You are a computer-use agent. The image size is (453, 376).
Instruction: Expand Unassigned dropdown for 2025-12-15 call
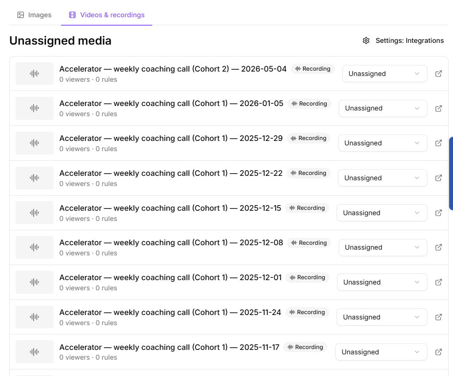[382, 213]
